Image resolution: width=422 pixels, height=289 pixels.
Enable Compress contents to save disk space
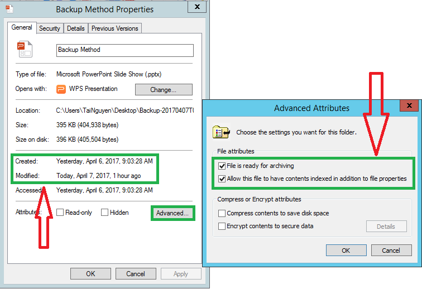pyautogui.click(x=222, y=213)
